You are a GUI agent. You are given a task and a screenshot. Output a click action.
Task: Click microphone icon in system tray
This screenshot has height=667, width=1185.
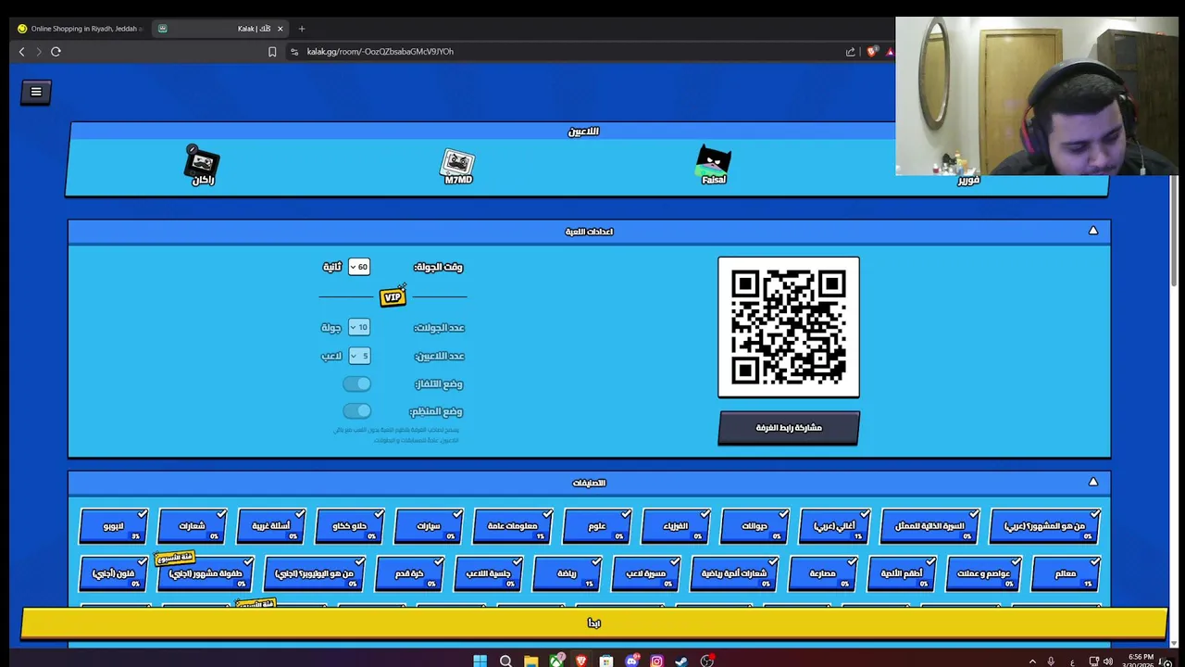1051,661
